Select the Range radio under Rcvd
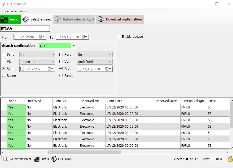 tap(61, 75)
